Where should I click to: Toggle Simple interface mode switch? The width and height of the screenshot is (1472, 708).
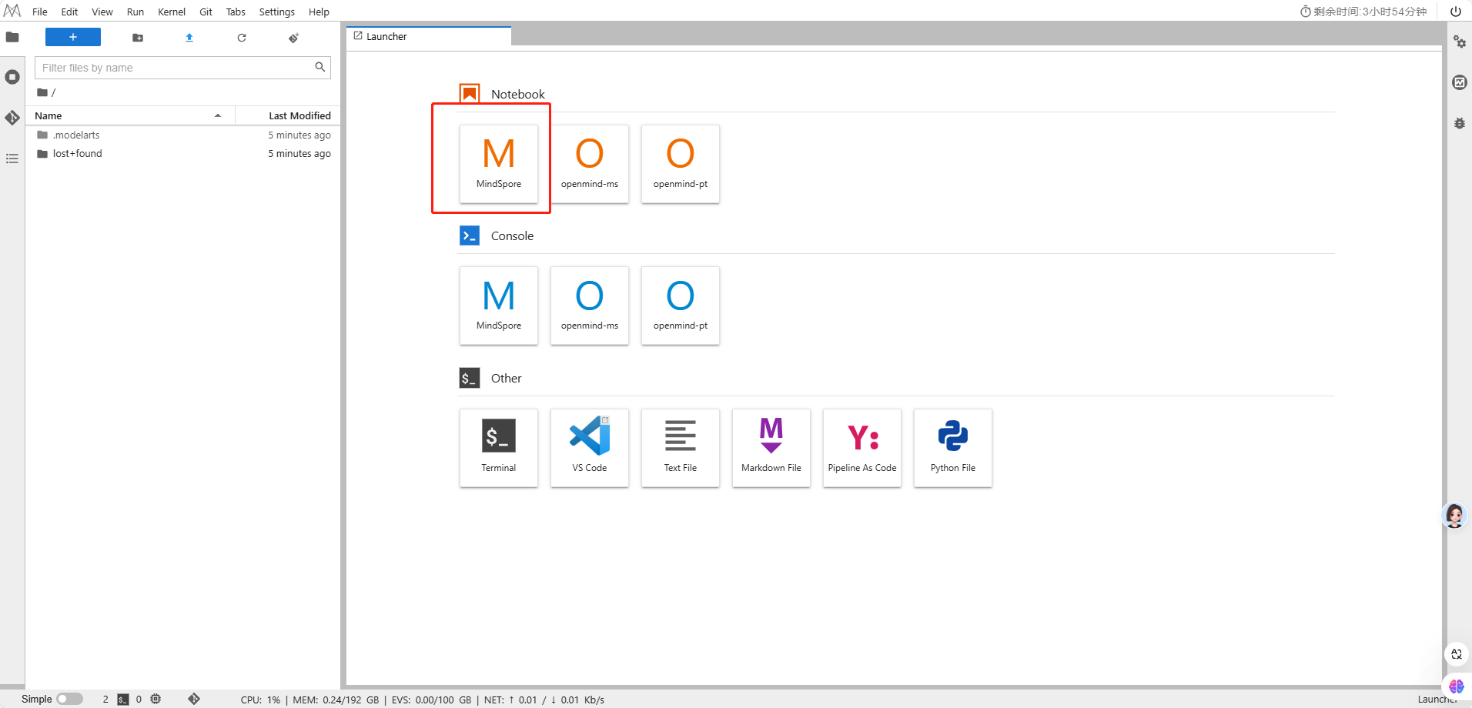[x=69, y=699]
